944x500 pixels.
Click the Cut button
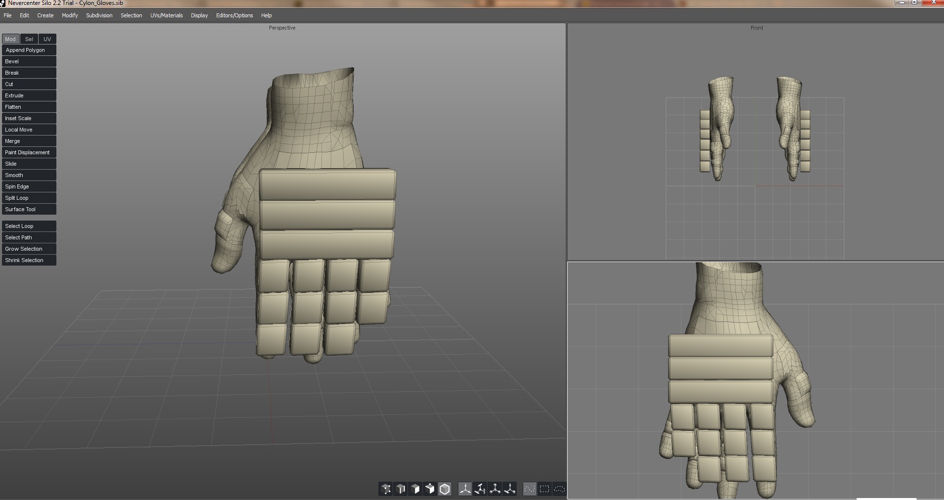29,84
